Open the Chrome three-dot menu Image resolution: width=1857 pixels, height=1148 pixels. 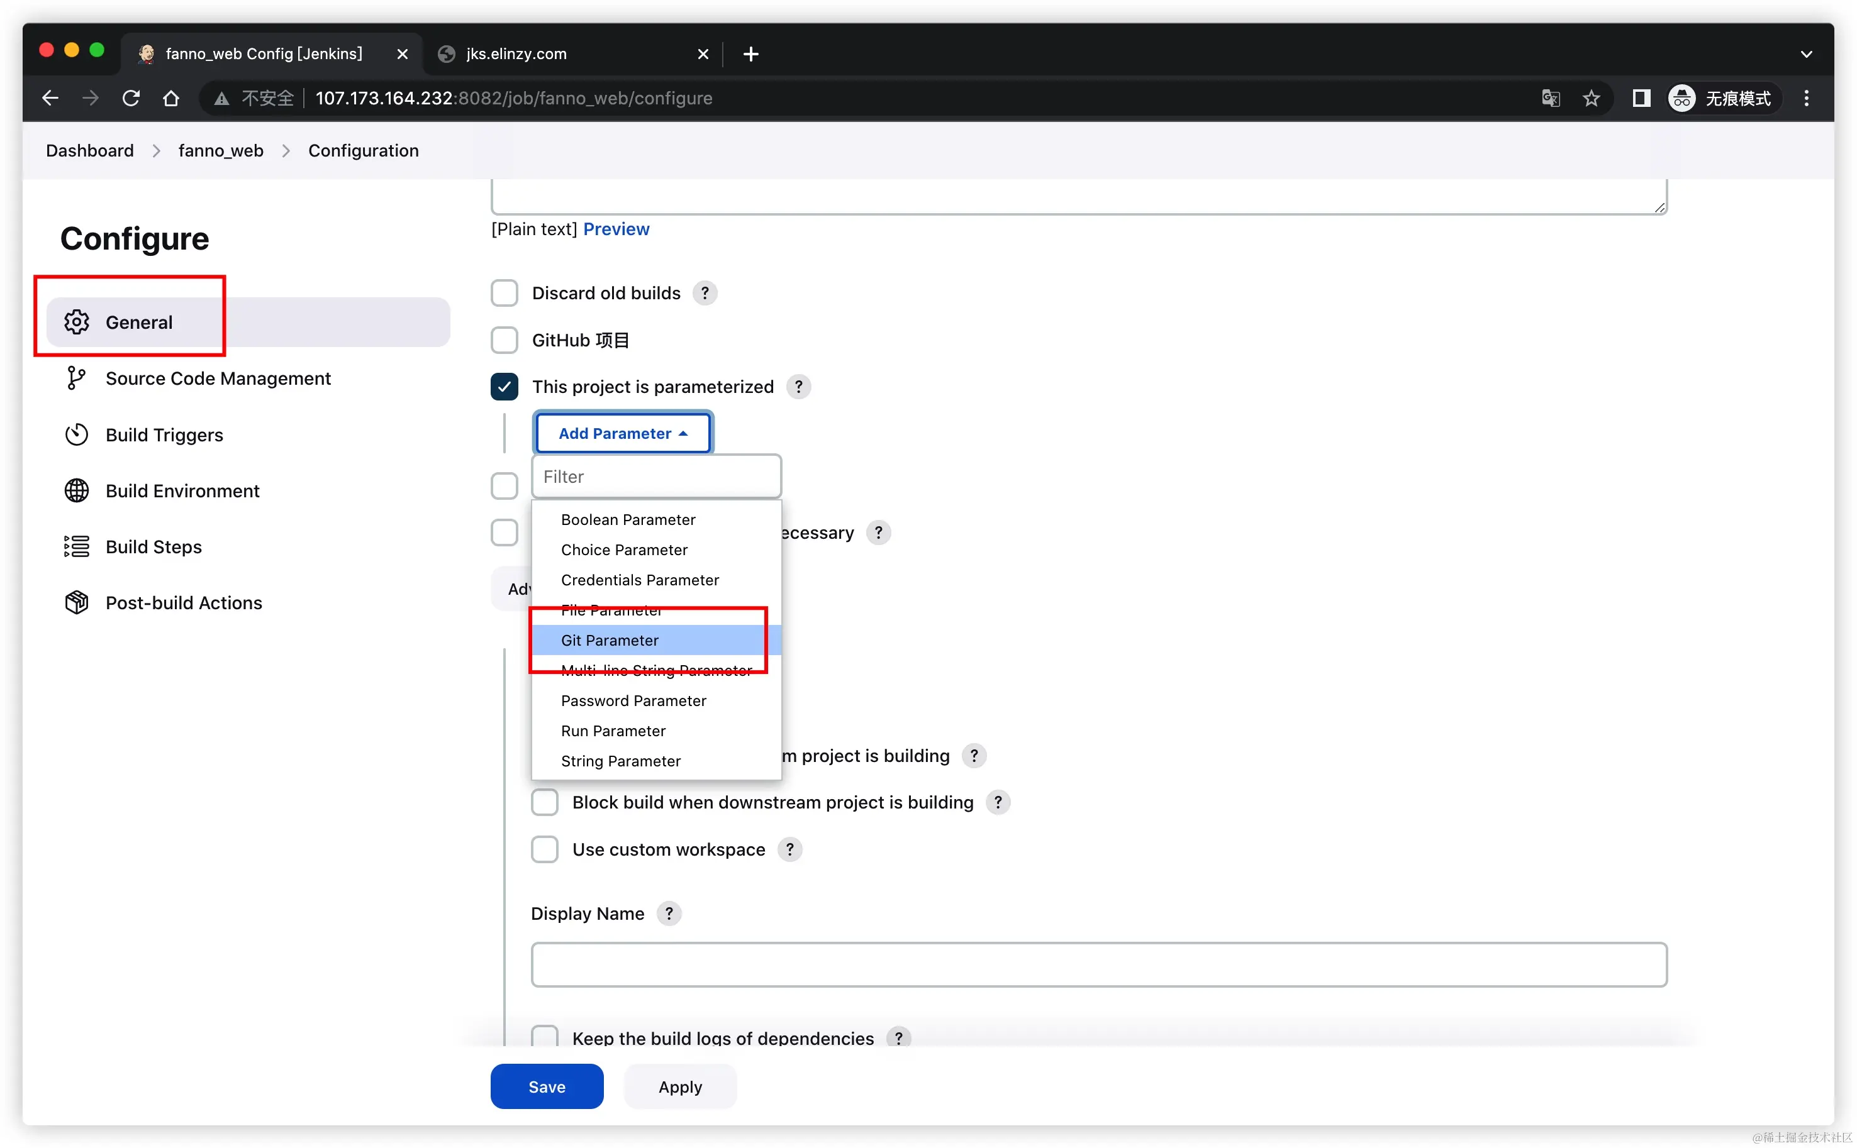point(1806,98)
